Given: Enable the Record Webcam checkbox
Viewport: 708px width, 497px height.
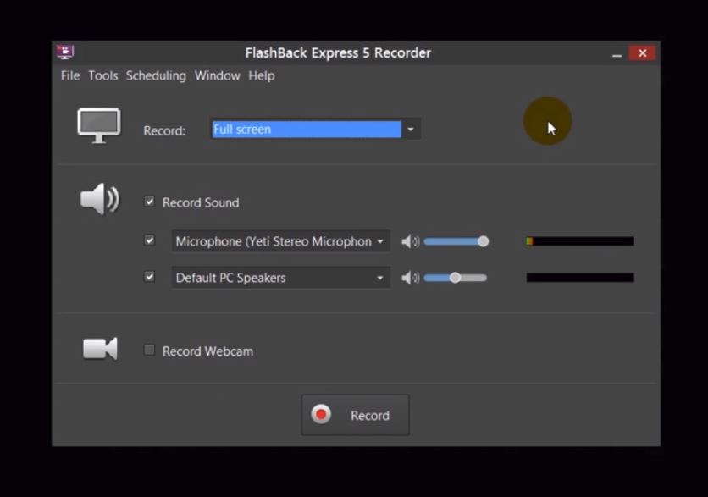Looking at the screenshot, I should pyautogui.click(x=149, y=350).
